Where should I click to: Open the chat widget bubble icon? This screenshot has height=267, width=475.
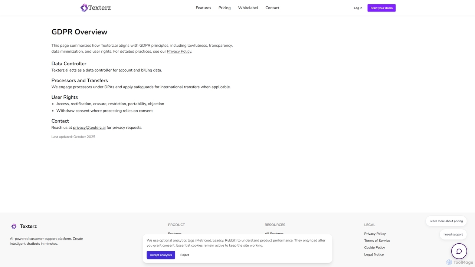[x=459, y=251]
